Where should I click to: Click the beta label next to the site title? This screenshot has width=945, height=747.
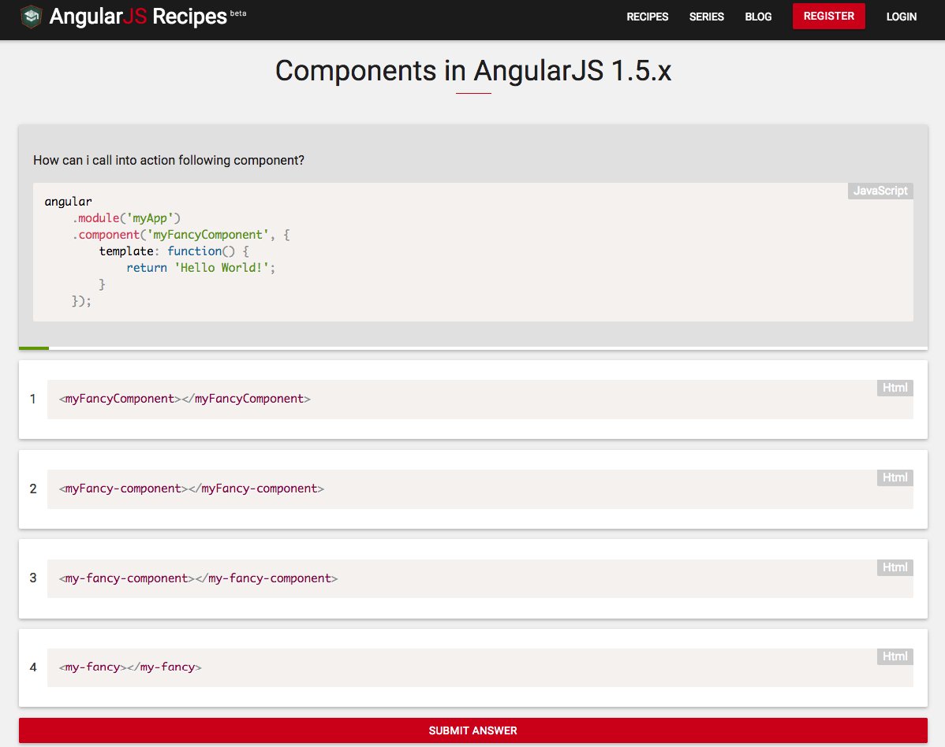pyautogui.click(x=238, y=13)
